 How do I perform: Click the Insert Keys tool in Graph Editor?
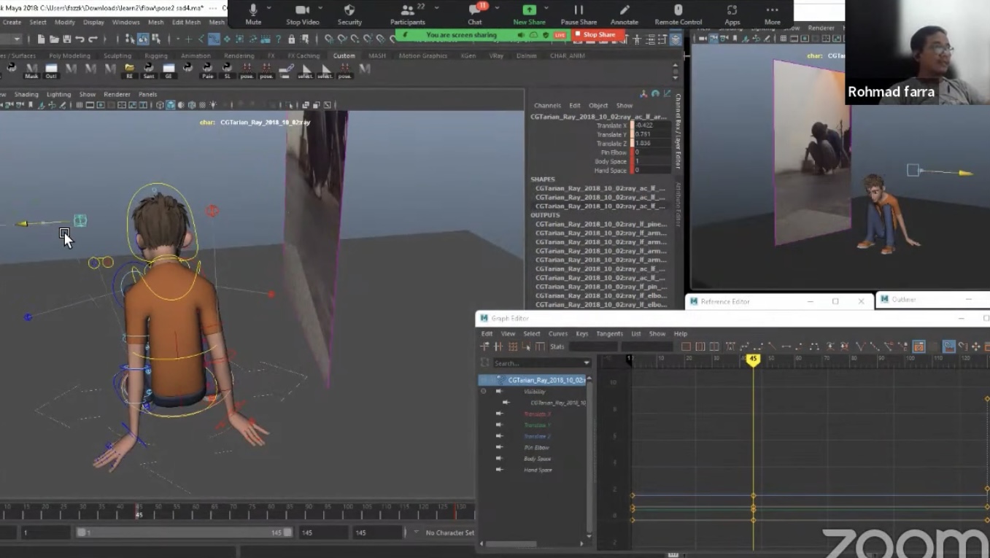(x=497, y=346)
